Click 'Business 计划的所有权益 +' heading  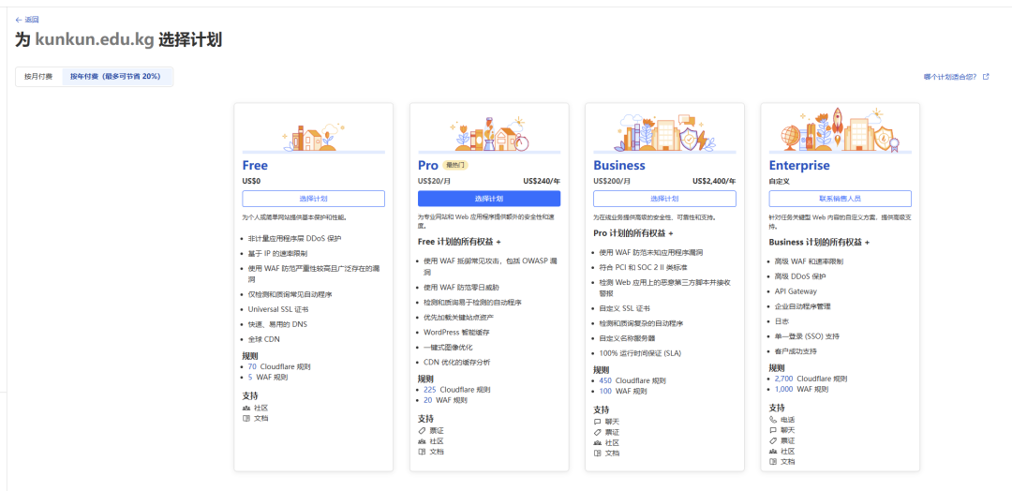pos(819,242)
